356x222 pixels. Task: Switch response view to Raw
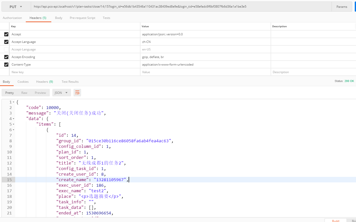tap(24, 93)
